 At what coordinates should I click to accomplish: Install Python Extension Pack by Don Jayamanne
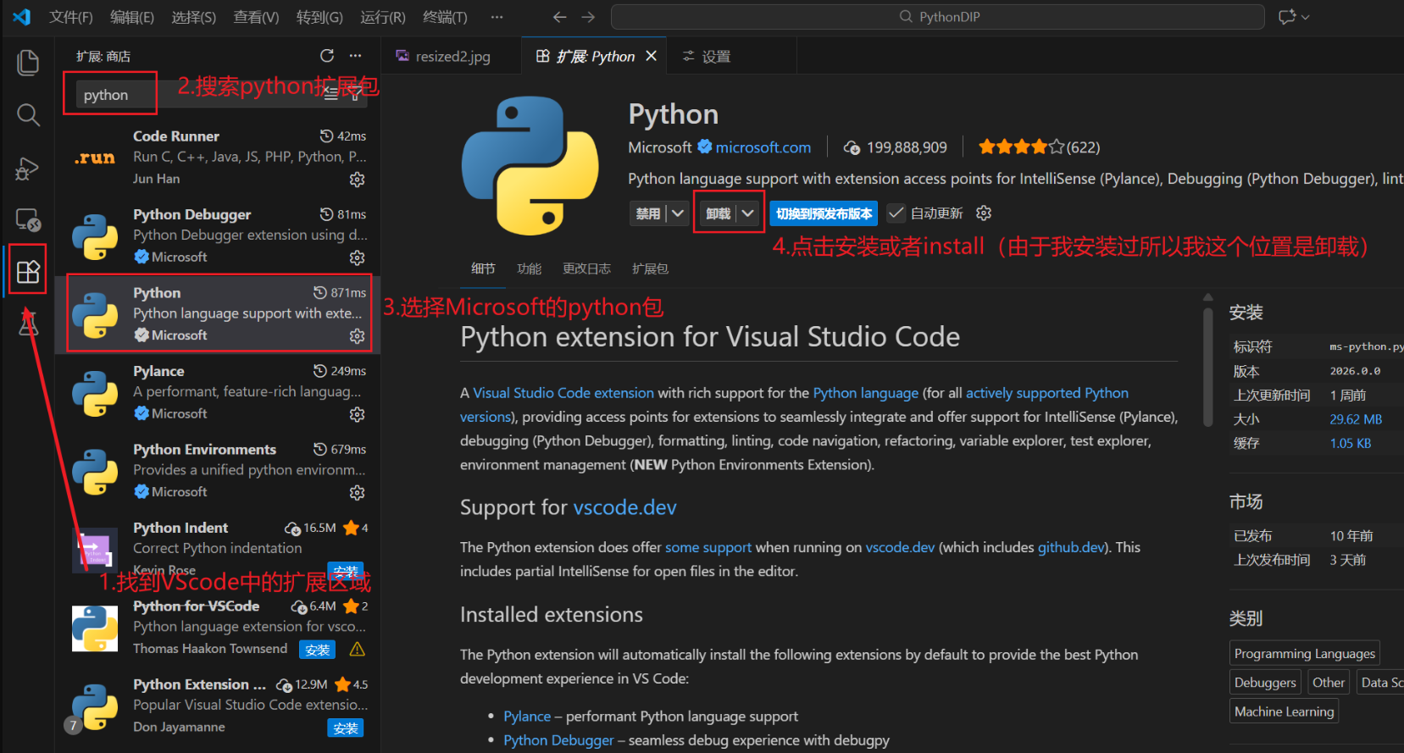pos(346,728)
